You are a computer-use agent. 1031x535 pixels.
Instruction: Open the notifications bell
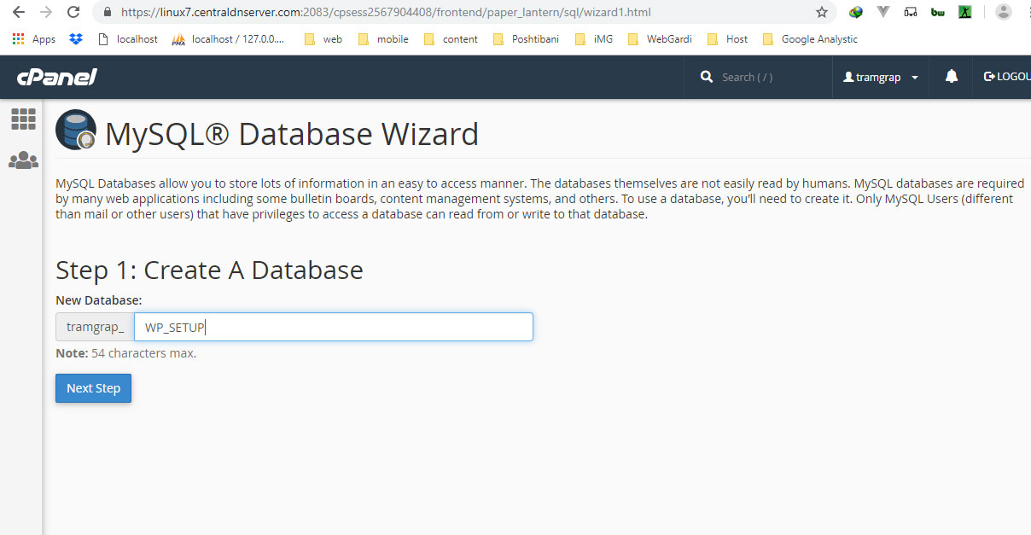coord(952,77)
